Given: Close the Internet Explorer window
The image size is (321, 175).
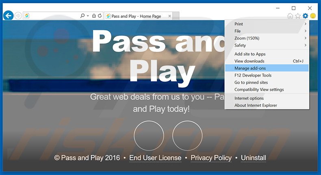Looking at the screenshot, I should 310,8.
